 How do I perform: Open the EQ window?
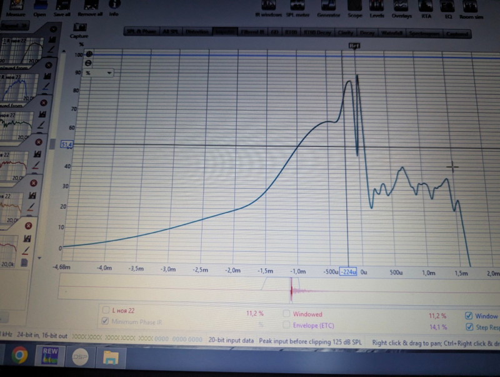point(448,6)
